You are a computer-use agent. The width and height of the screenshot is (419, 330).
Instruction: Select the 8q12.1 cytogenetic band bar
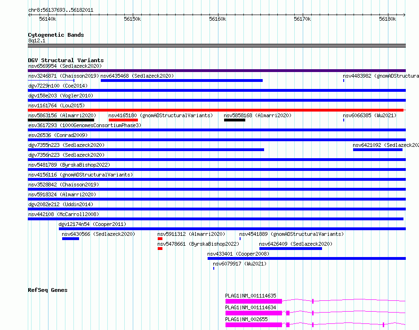[x=217, y=46]
